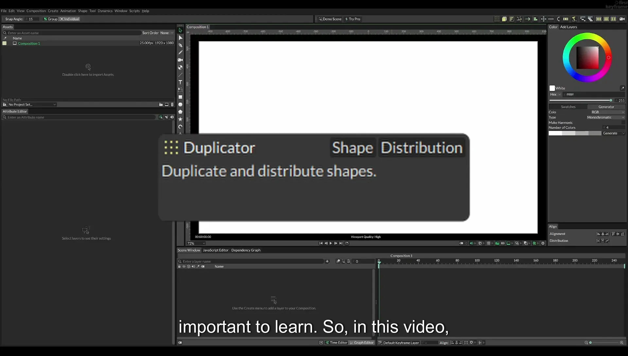Toggle Individual snapping mode
628x356 pixels.
(70, 19)
